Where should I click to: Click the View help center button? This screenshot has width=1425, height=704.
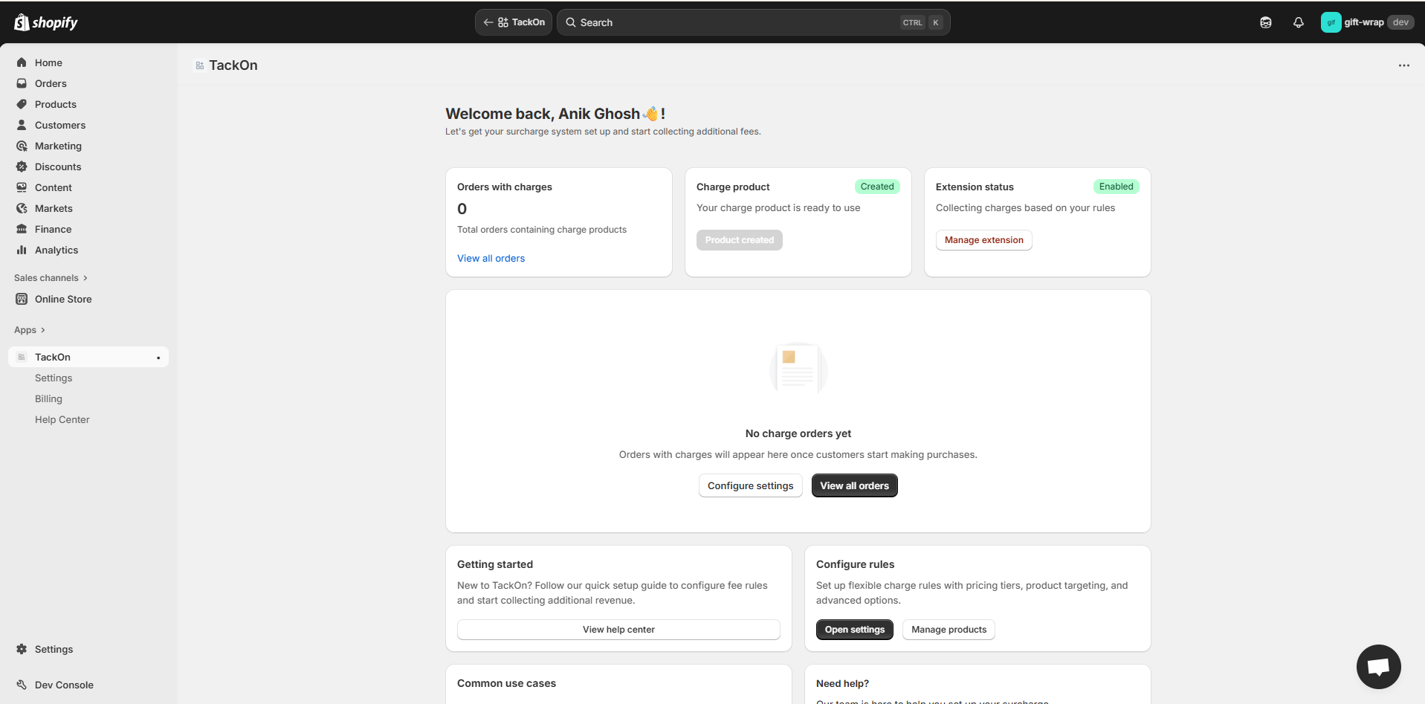(x=618, y=630)
